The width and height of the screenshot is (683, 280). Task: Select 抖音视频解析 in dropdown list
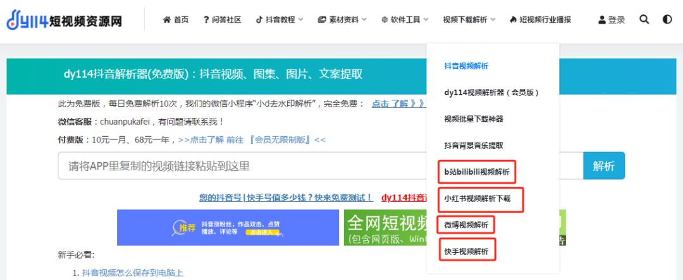point(466,66)
